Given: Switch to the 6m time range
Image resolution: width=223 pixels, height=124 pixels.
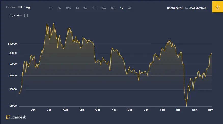Looking at the screenshot, I should click(113, 8).
